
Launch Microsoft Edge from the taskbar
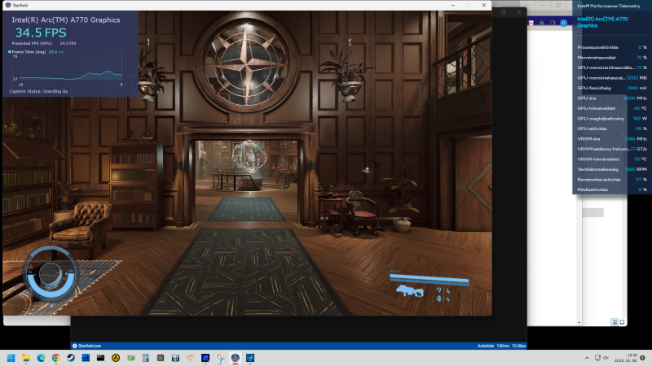(x=41, y=358)
